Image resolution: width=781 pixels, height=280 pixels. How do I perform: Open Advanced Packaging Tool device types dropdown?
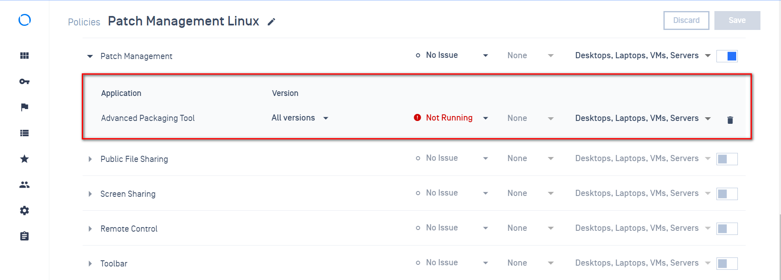(x=643, y=118)
